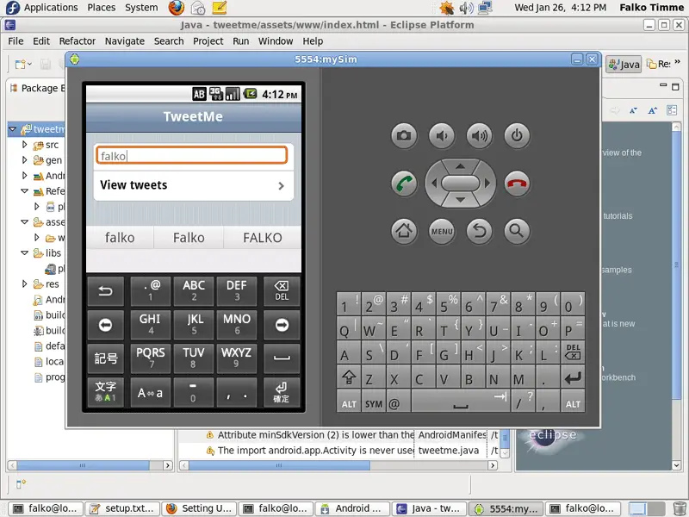
Task: Click the emulator power button
Action: point(517,135)
